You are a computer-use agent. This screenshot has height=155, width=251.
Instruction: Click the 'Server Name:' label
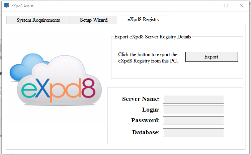pyautogui.click(x=141, y=99)
